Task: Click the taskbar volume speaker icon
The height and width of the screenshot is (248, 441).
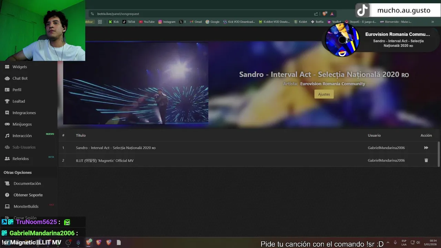Action: tap(418, 242)
